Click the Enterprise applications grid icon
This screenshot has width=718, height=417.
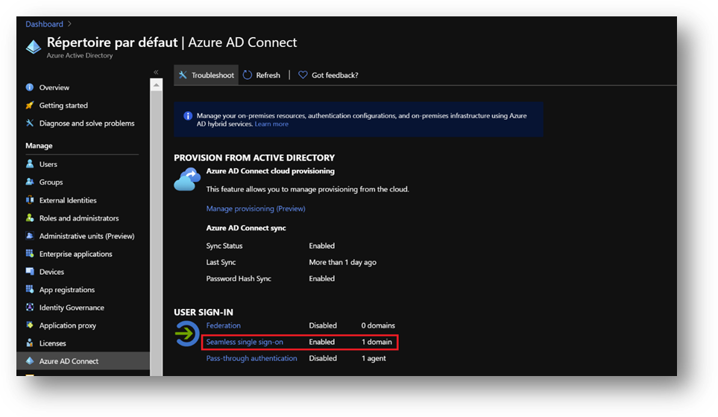[30, 253]
